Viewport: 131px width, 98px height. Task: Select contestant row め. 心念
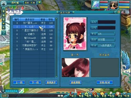34,27
